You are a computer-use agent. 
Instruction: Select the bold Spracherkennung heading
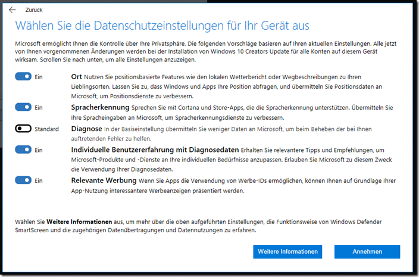[100, 107]
